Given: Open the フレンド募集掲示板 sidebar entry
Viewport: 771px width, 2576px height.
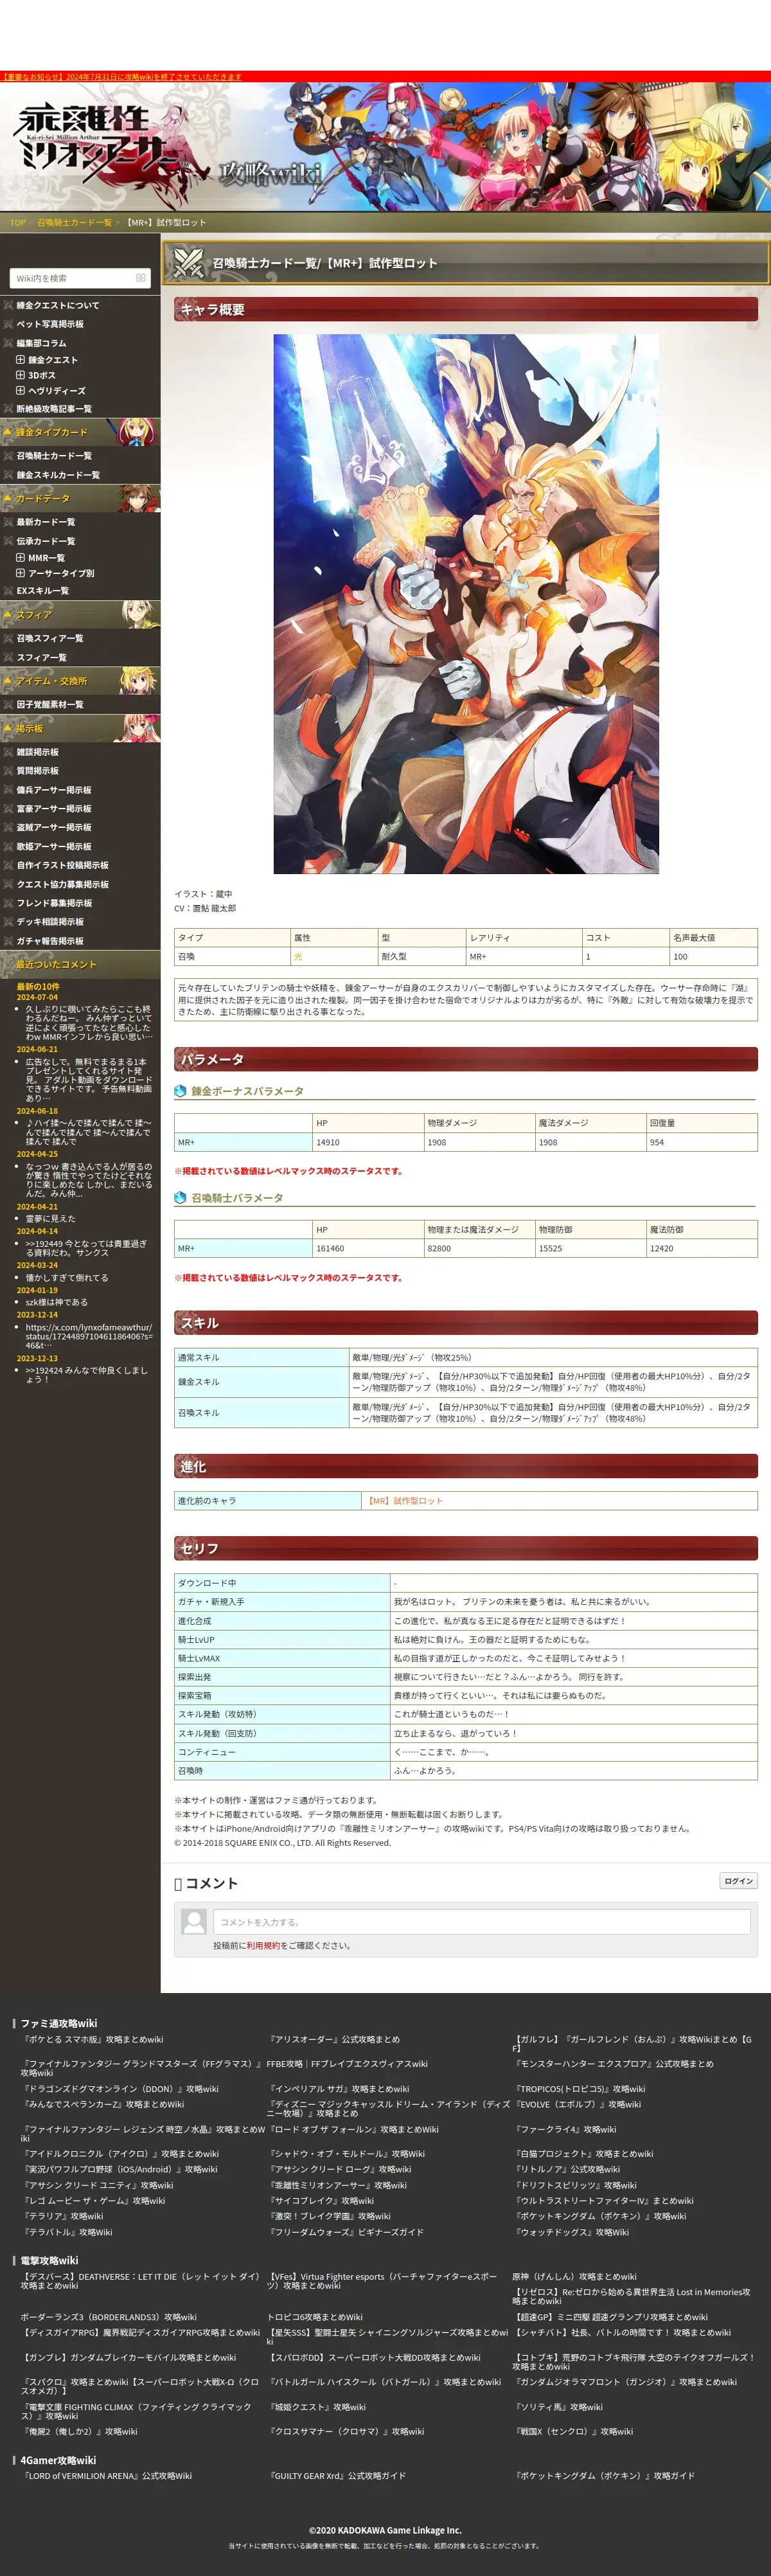Looking at the screenshot, I should (x=54, y=904).
